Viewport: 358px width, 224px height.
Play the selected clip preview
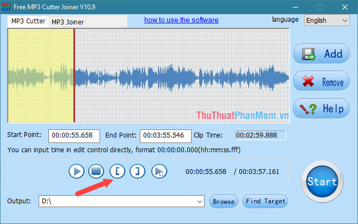[159, 171]
